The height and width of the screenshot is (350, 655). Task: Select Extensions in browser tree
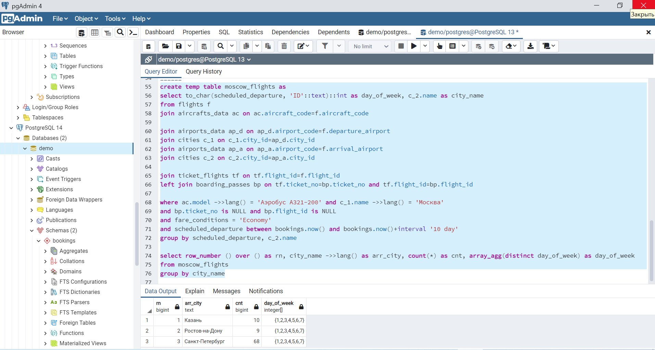(x=59, y=189)
